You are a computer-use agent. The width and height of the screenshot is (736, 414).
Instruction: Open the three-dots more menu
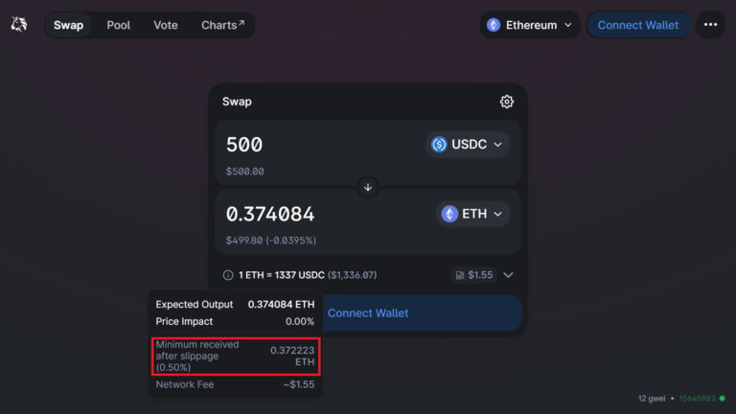[x=710, y=25]
